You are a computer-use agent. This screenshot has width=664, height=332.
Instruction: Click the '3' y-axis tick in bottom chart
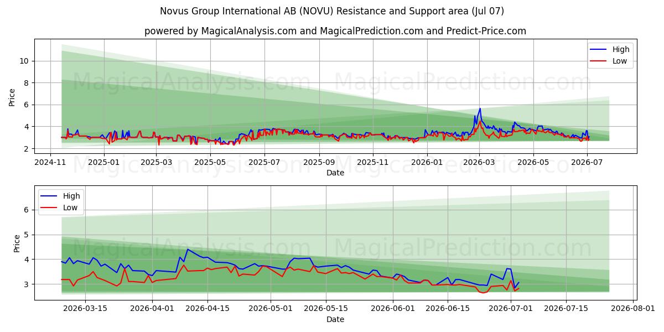[28, 284]
